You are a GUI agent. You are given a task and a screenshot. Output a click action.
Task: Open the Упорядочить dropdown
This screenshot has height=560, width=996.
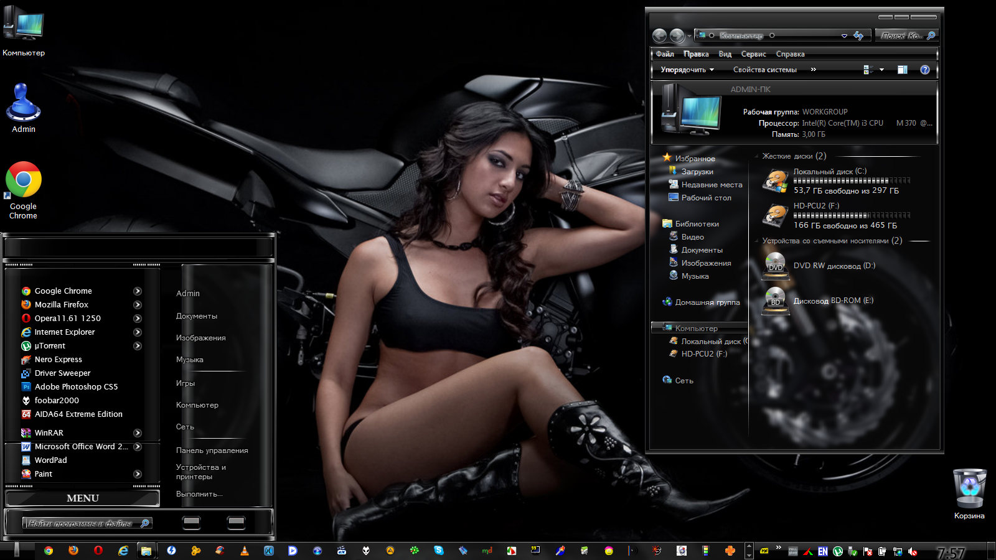pos(687,70)
